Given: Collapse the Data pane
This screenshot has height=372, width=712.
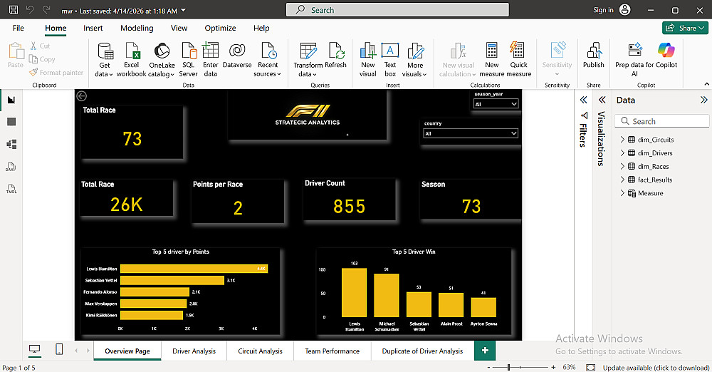Looking at the screenshot, I should click(x=704, y=100).
